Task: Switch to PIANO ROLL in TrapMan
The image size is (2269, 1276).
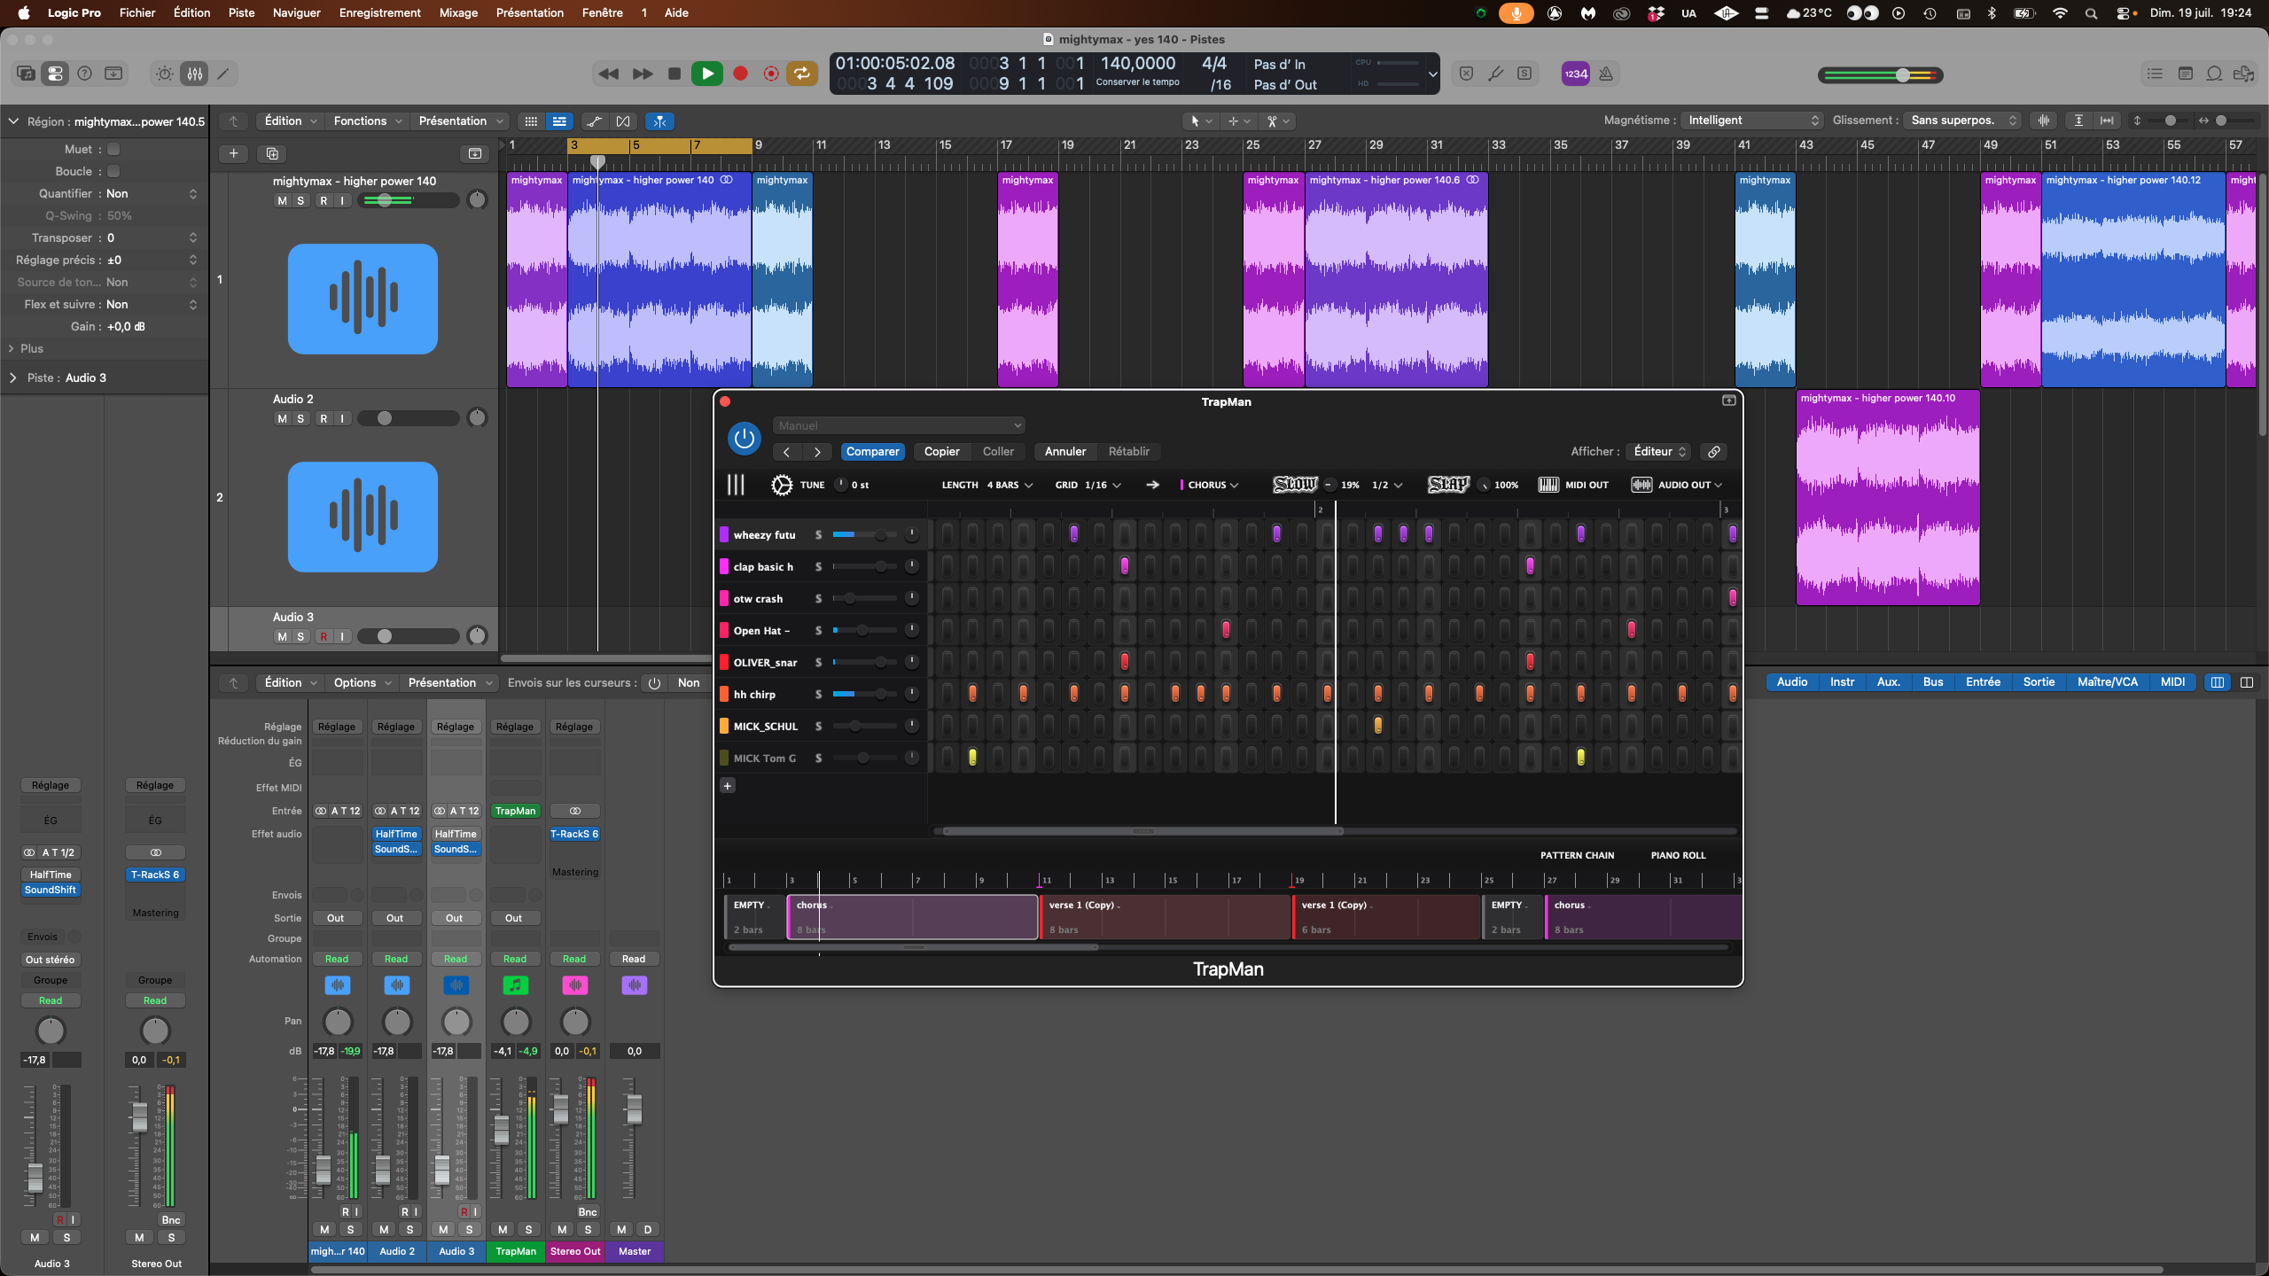Action: tap(1678, 855)
